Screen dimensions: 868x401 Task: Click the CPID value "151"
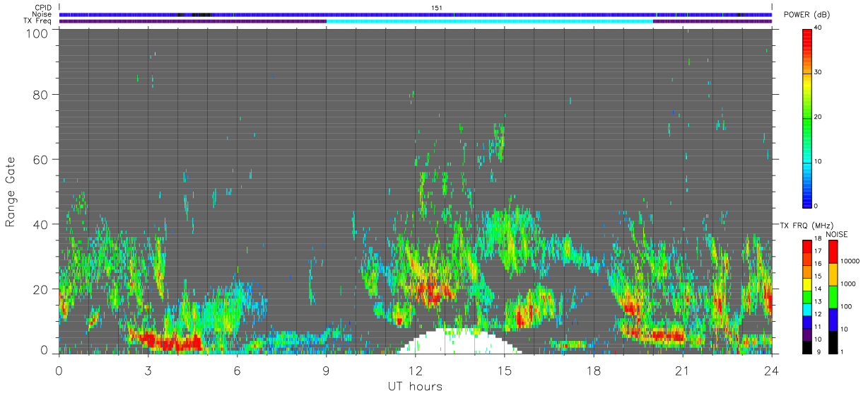(x=437, y=8)
